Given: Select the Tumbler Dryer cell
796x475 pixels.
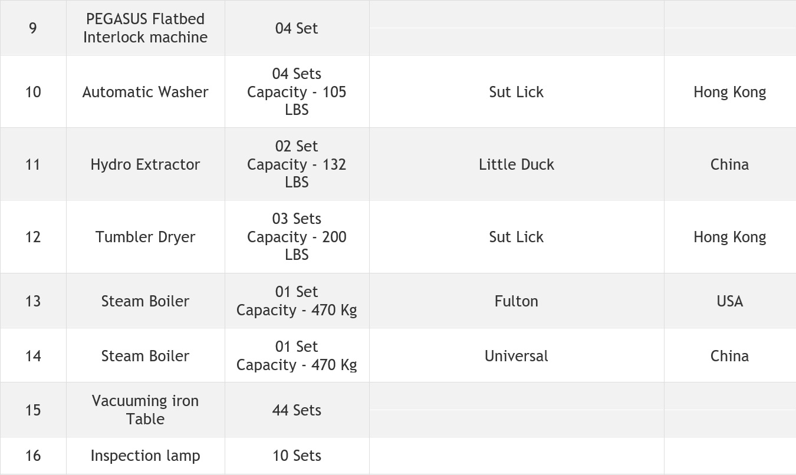Looking at the screenshot, I should click(145, 237).
